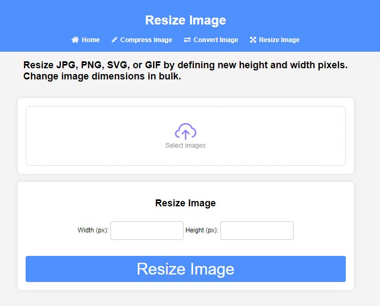This screenshot has width=380, height=306.
Task: Click the Width (px): label
Action: (93, 230)
